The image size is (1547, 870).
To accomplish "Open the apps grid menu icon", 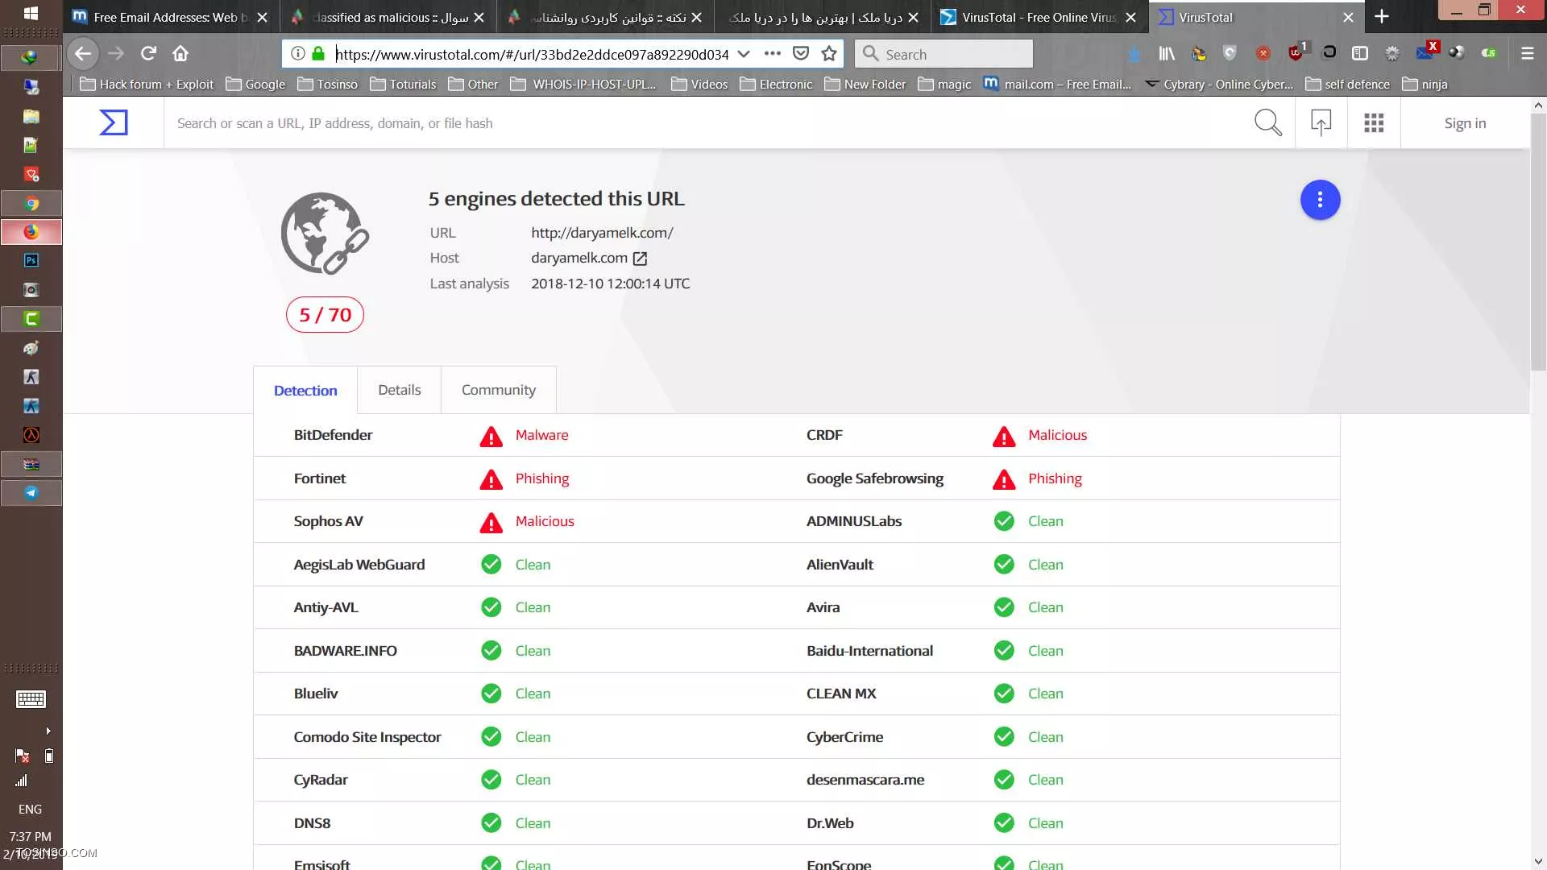I will [x=1374, y=122].
